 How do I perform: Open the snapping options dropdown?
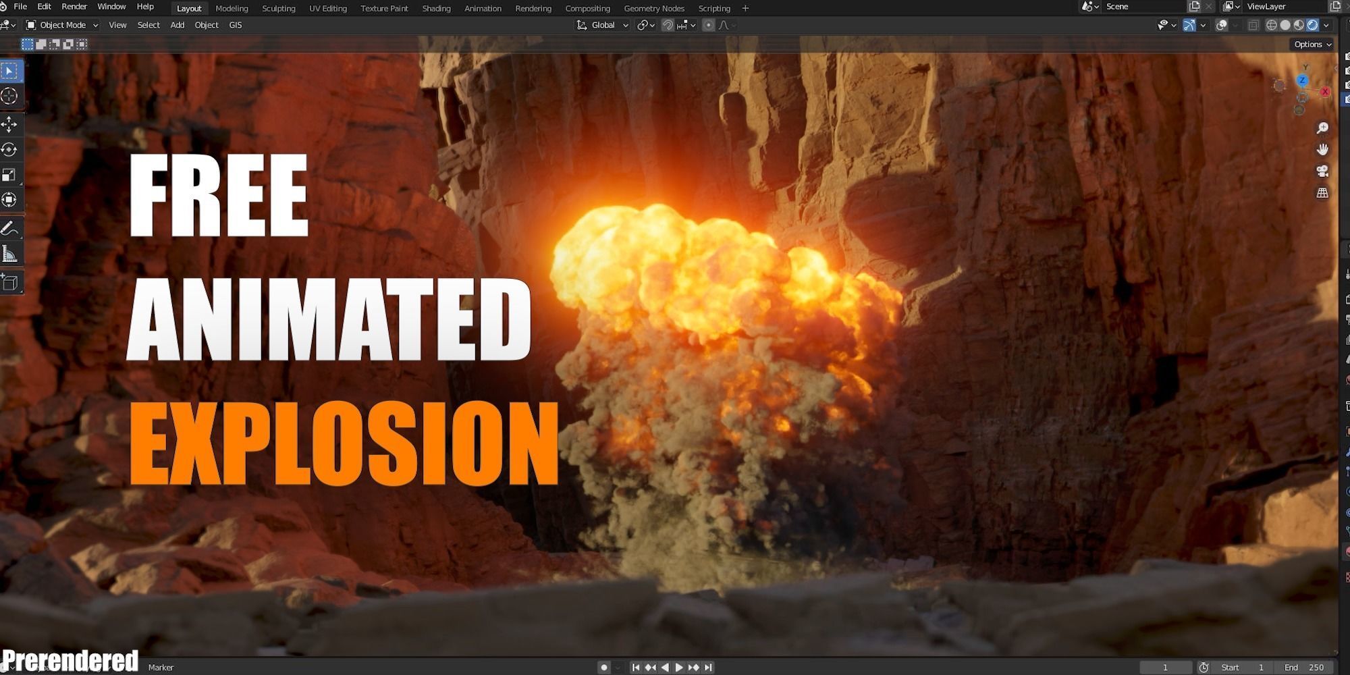tap(686, 25)
